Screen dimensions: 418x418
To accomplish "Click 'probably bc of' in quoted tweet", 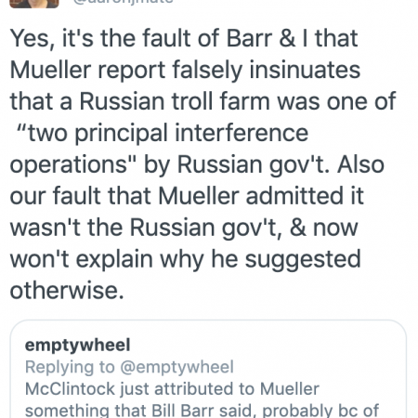I will (320, 411).
